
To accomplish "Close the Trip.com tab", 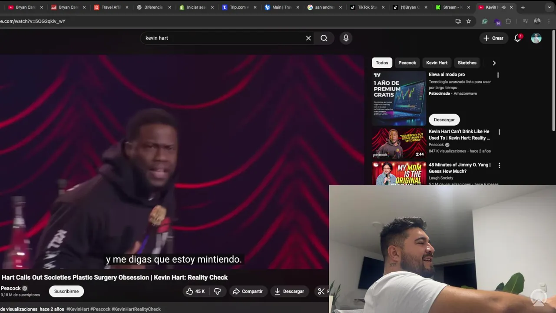I will coord(255,7).
